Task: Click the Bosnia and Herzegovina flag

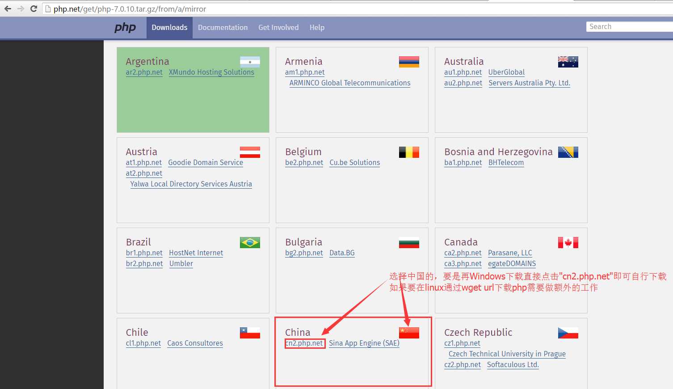Action: [x=568, y=152]
